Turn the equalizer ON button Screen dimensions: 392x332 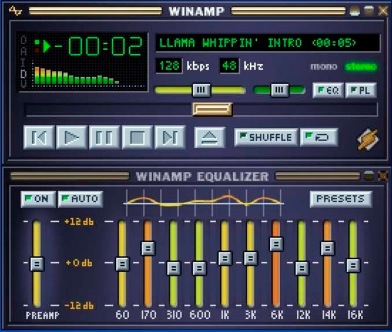(38, 199)
